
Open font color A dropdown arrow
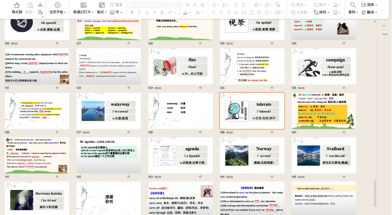click(x=189, y=12)
